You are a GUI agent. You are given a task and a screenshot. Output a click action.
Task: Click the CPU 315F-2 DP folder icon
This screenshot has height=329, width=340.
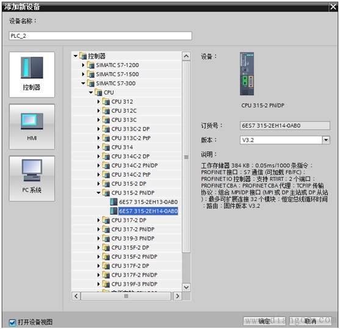(106, 247)
